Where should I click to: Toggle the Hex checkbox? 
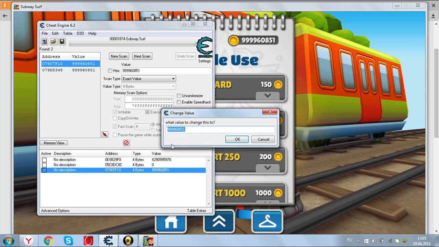pyautogui.click(x=110, y=71)
